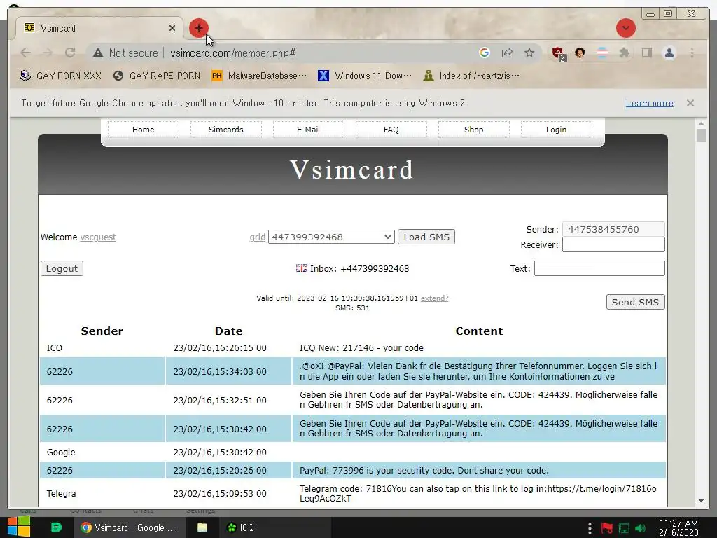The width and height of the screenshot is (717, 538).
Task: Click the grid link
Action: coord(258,237)
